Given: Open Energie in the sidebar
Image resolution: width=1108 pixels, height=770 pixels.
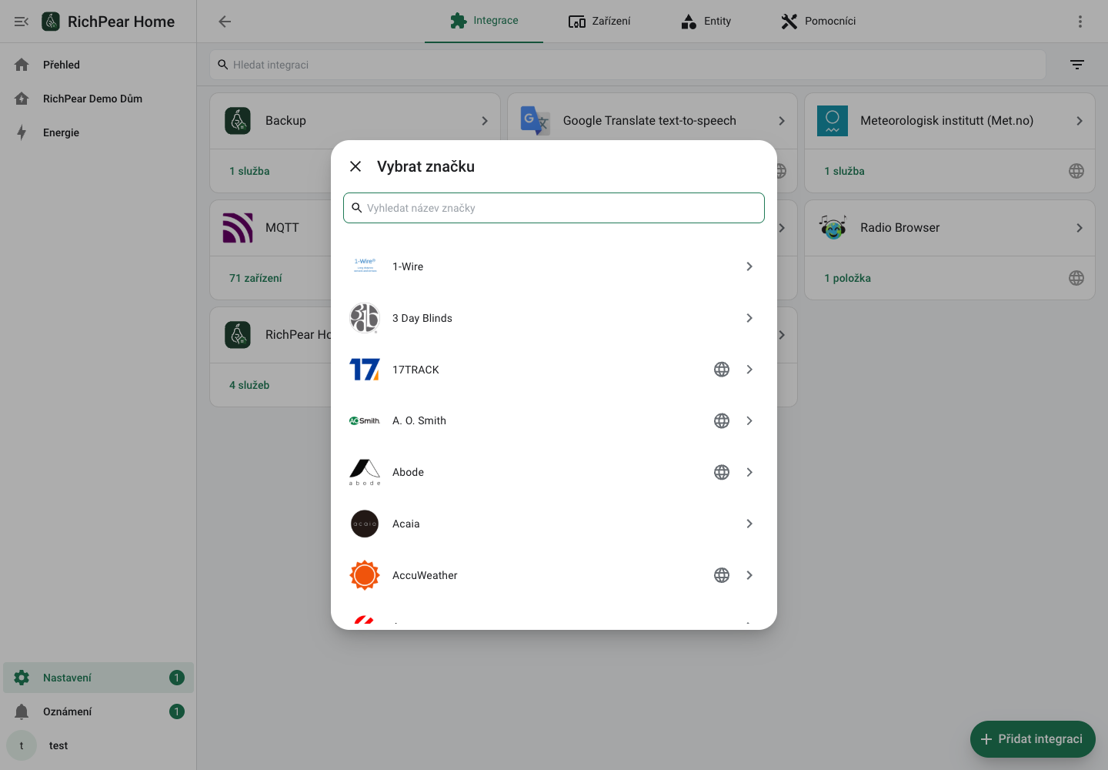Looking at the screenshot, I should pos(98,132).
